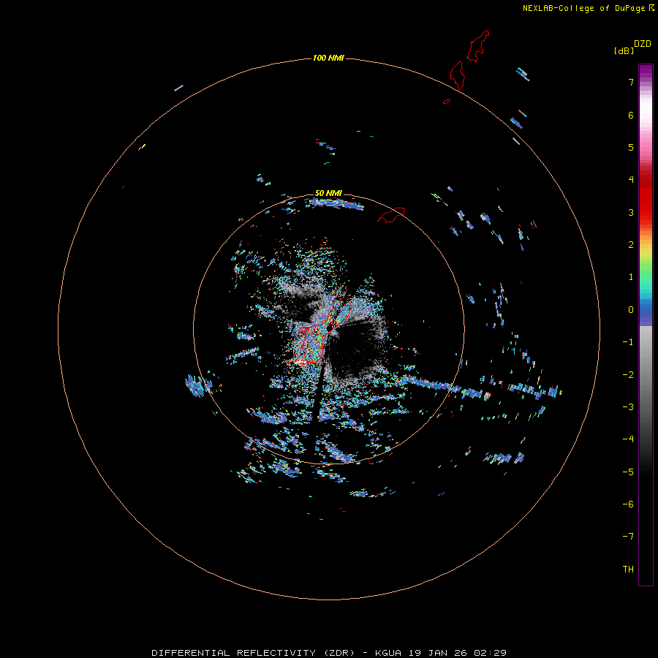Click the 5 value on the color scale
Image resolution: width=658 pixels, height=658 pixels.
point(631,147)
